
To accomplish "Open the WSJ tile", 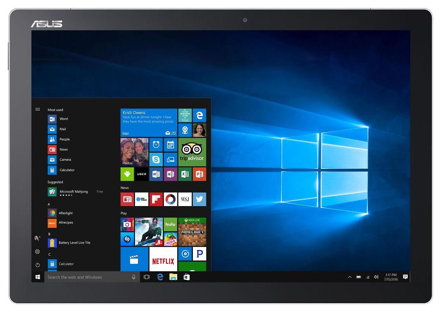I will pos(185,199).
